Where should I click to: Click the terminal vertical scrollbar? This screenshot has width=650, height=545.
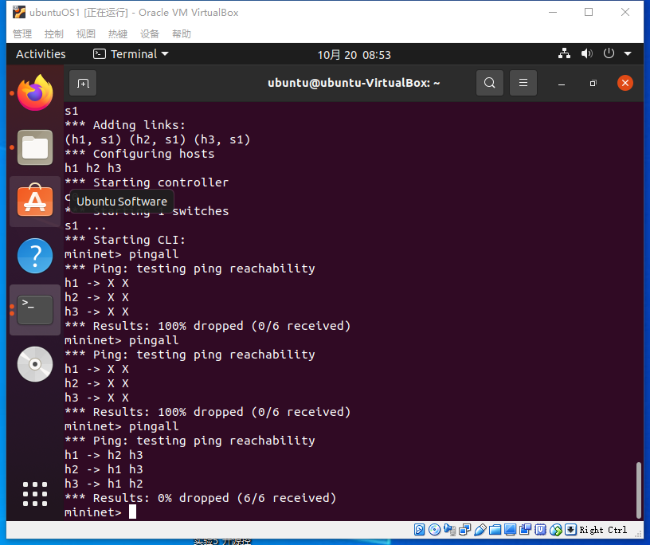[639, 490]
